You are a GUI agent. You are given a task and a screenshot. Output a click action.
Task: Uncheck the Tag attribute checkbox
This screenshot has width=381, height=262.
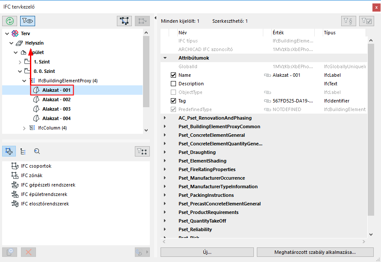(x=173, y=101)
